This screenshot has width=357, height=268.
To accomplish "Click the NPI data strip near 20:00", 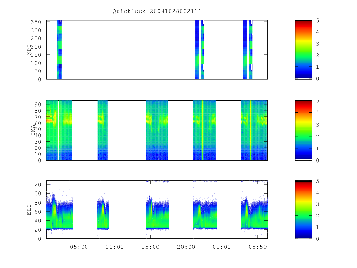I will 197,50.
